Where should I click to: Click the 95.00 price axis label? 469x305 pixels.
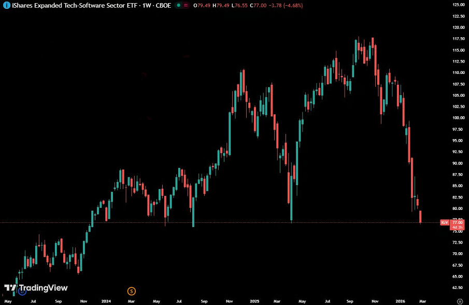click(459, 141)
